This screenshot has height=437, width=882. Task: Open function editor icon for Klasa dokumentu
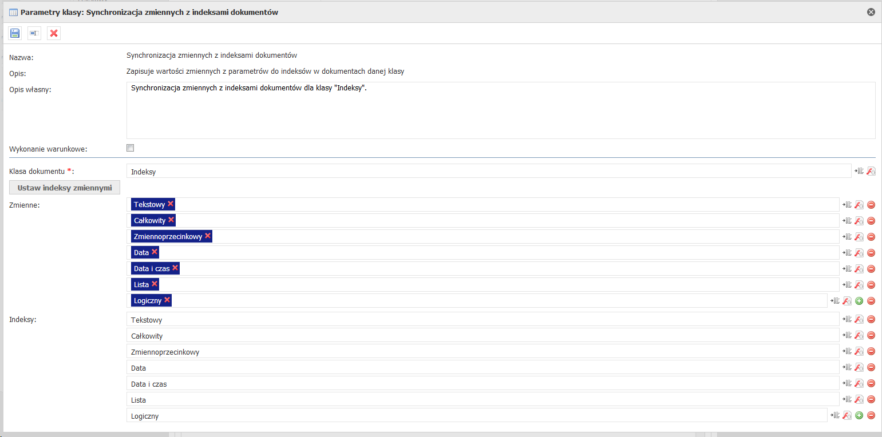871,171
